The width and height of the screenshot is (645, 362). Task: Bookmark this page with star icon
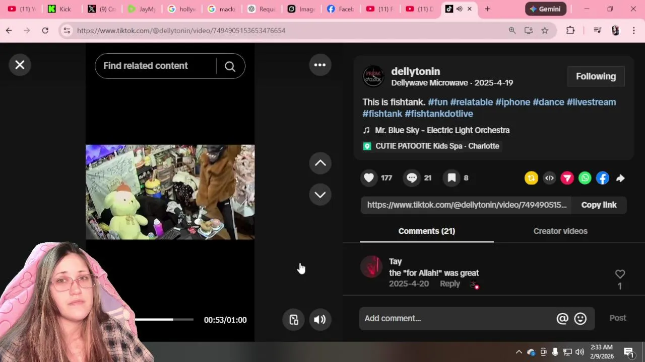click(x=545, y=31)
